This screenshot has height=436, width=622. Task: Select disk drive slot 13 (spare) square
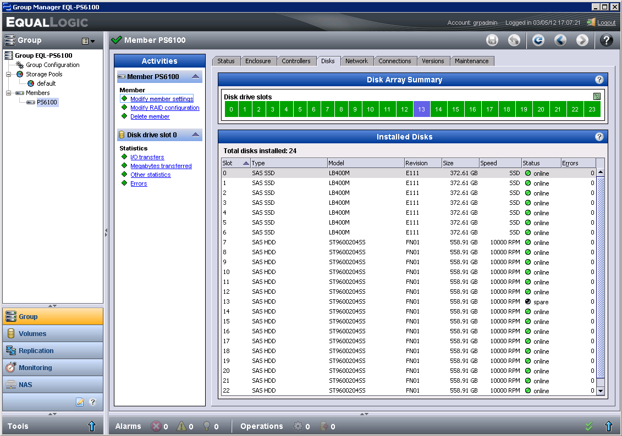[421, 109]
